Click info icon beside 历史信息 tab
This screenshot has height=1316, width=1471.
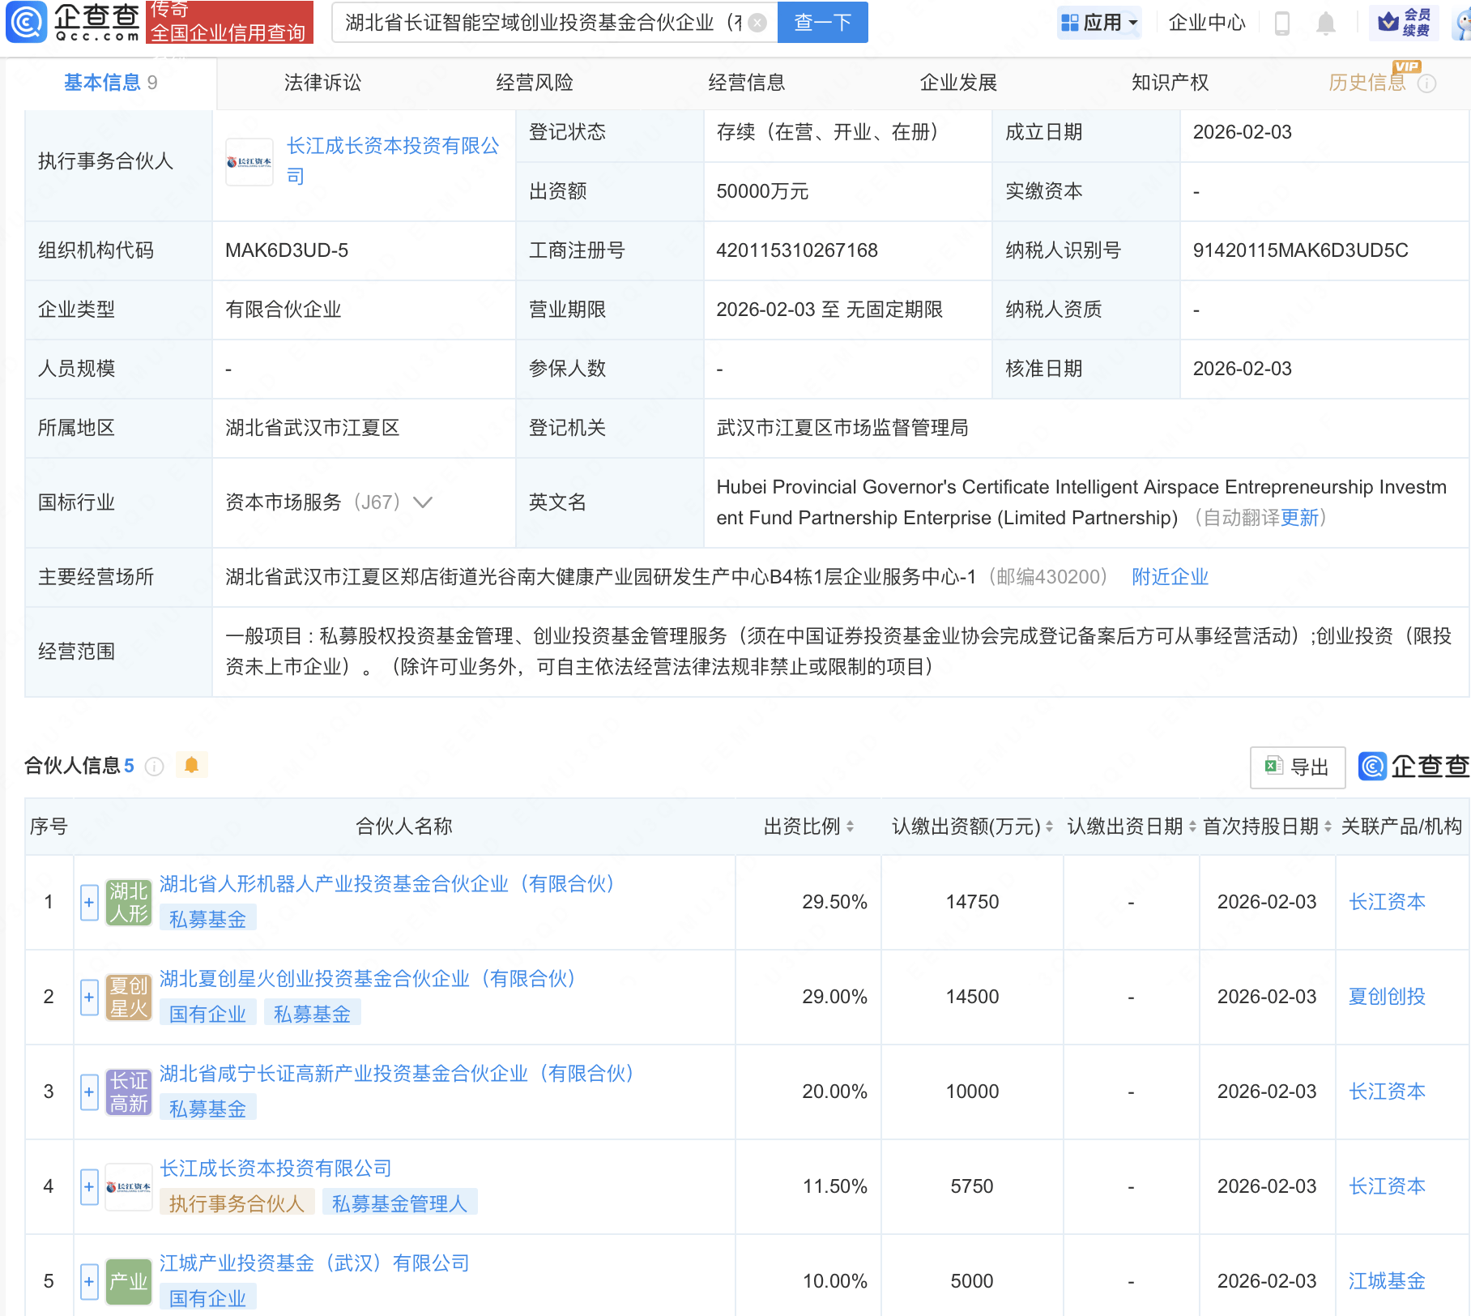click(x=1427, y=83)
